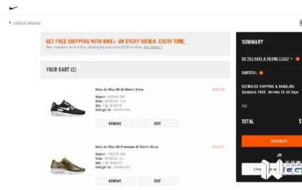
Task: Click the Nike swoosh logo
Action: point(13,8)
